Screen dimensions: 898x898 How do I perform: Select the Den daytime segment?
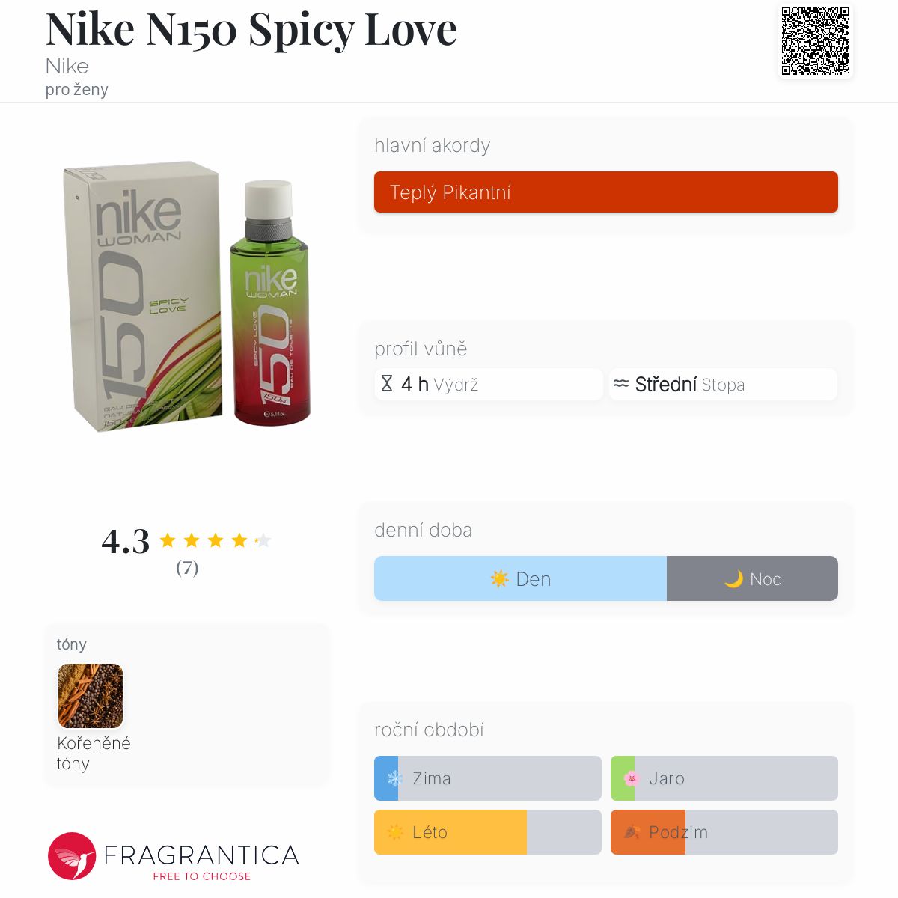click(x=520, y=578)
